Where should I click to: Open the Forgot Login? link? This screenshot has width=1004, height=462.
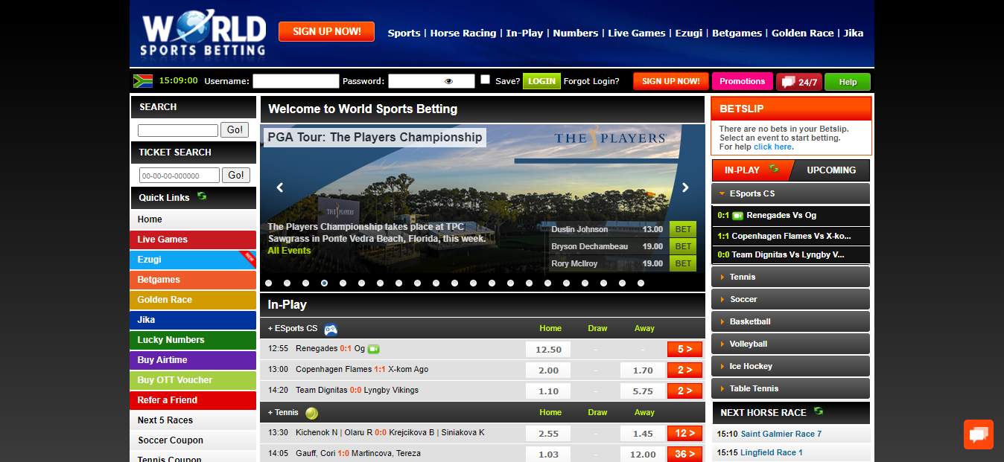point(591,81)
